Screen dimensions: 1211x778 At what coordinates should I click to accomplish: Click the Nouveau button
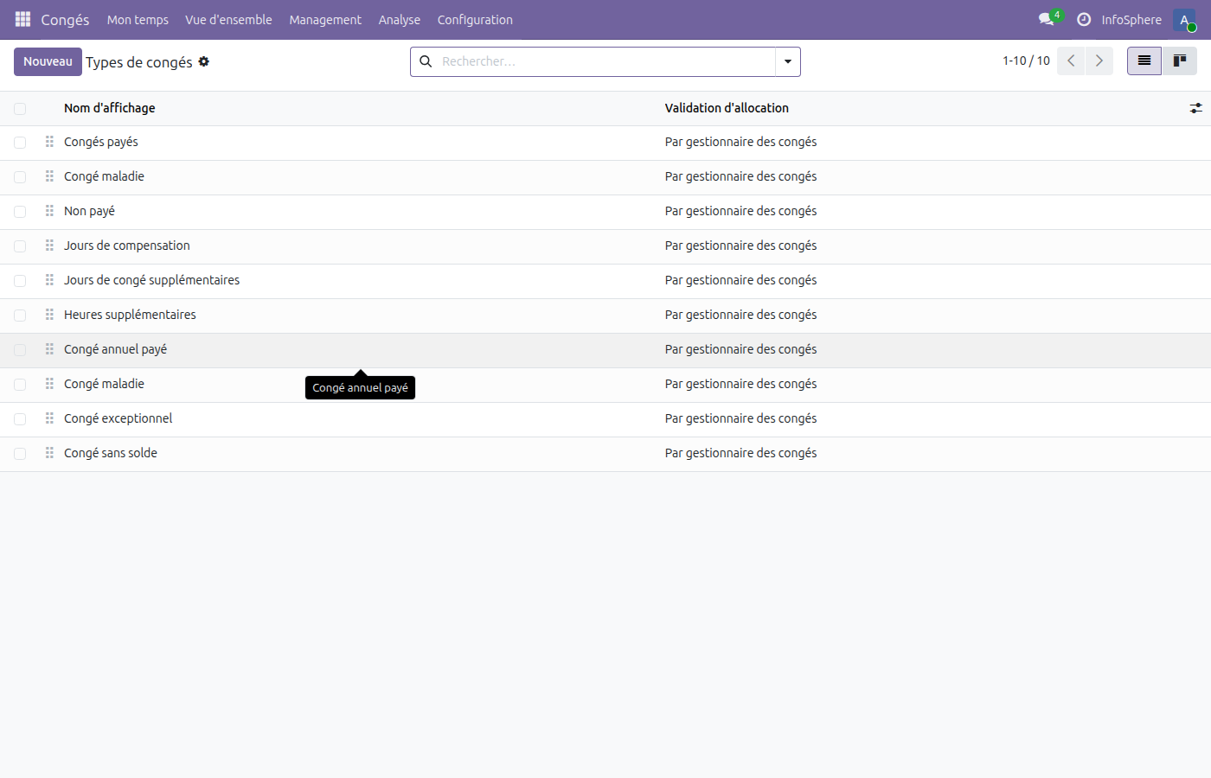click(x=48, y=61)
